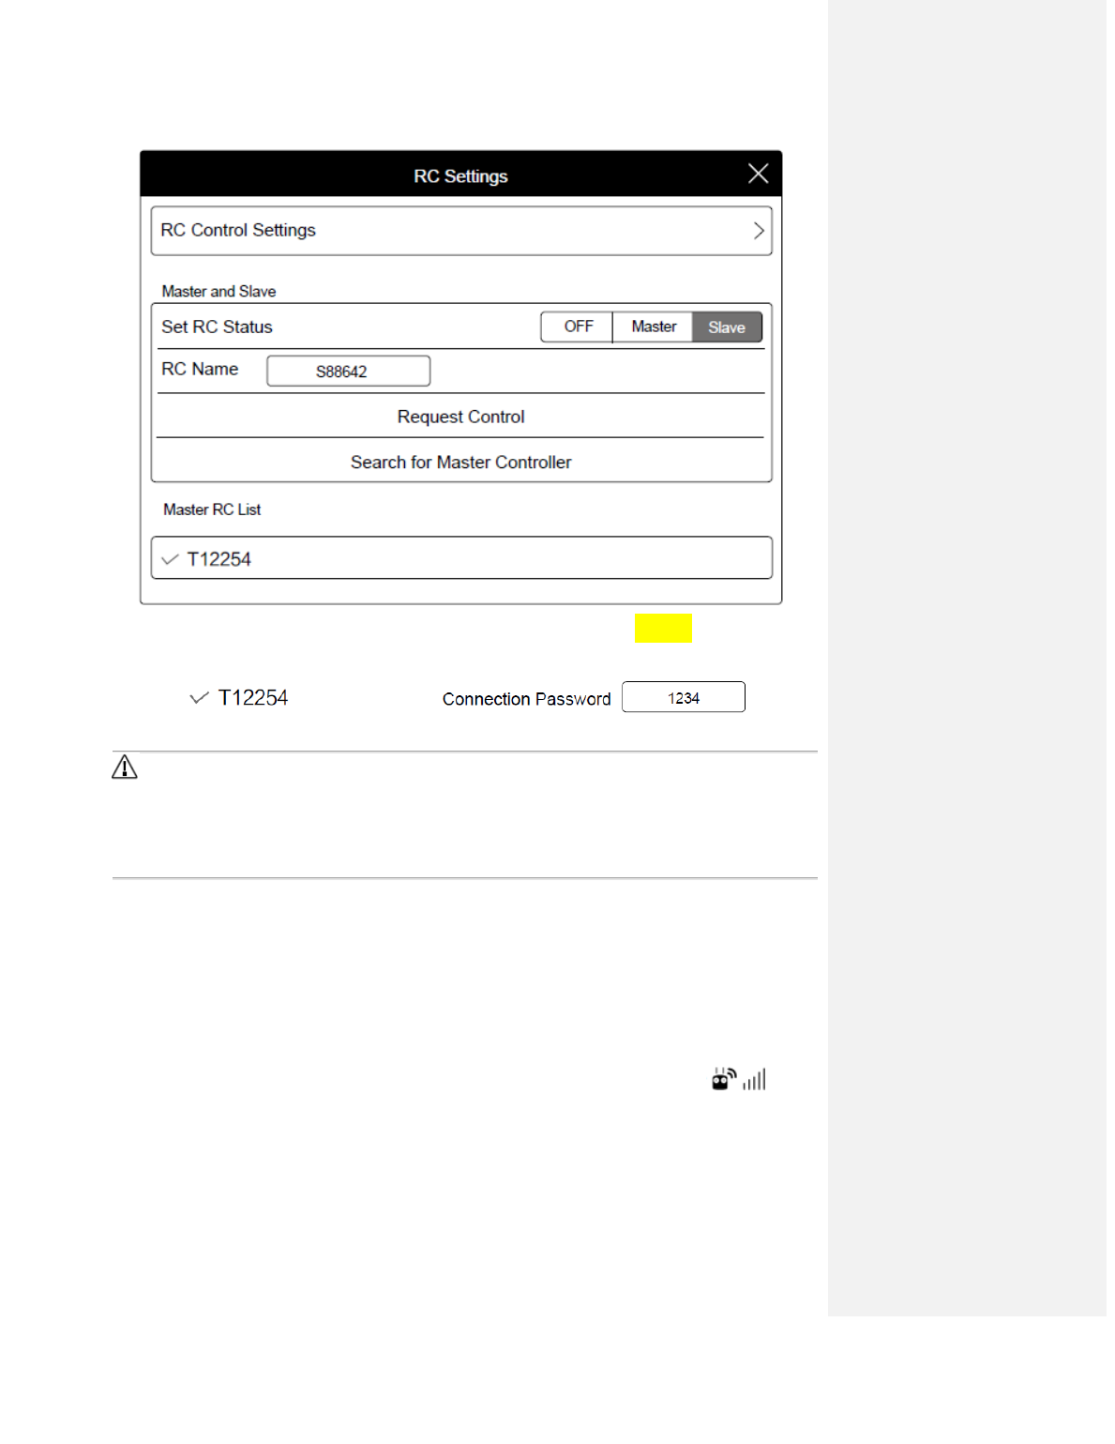Click the Set RC Status label
Viewport: 1115px width, 1444px height.
point(217,327)
